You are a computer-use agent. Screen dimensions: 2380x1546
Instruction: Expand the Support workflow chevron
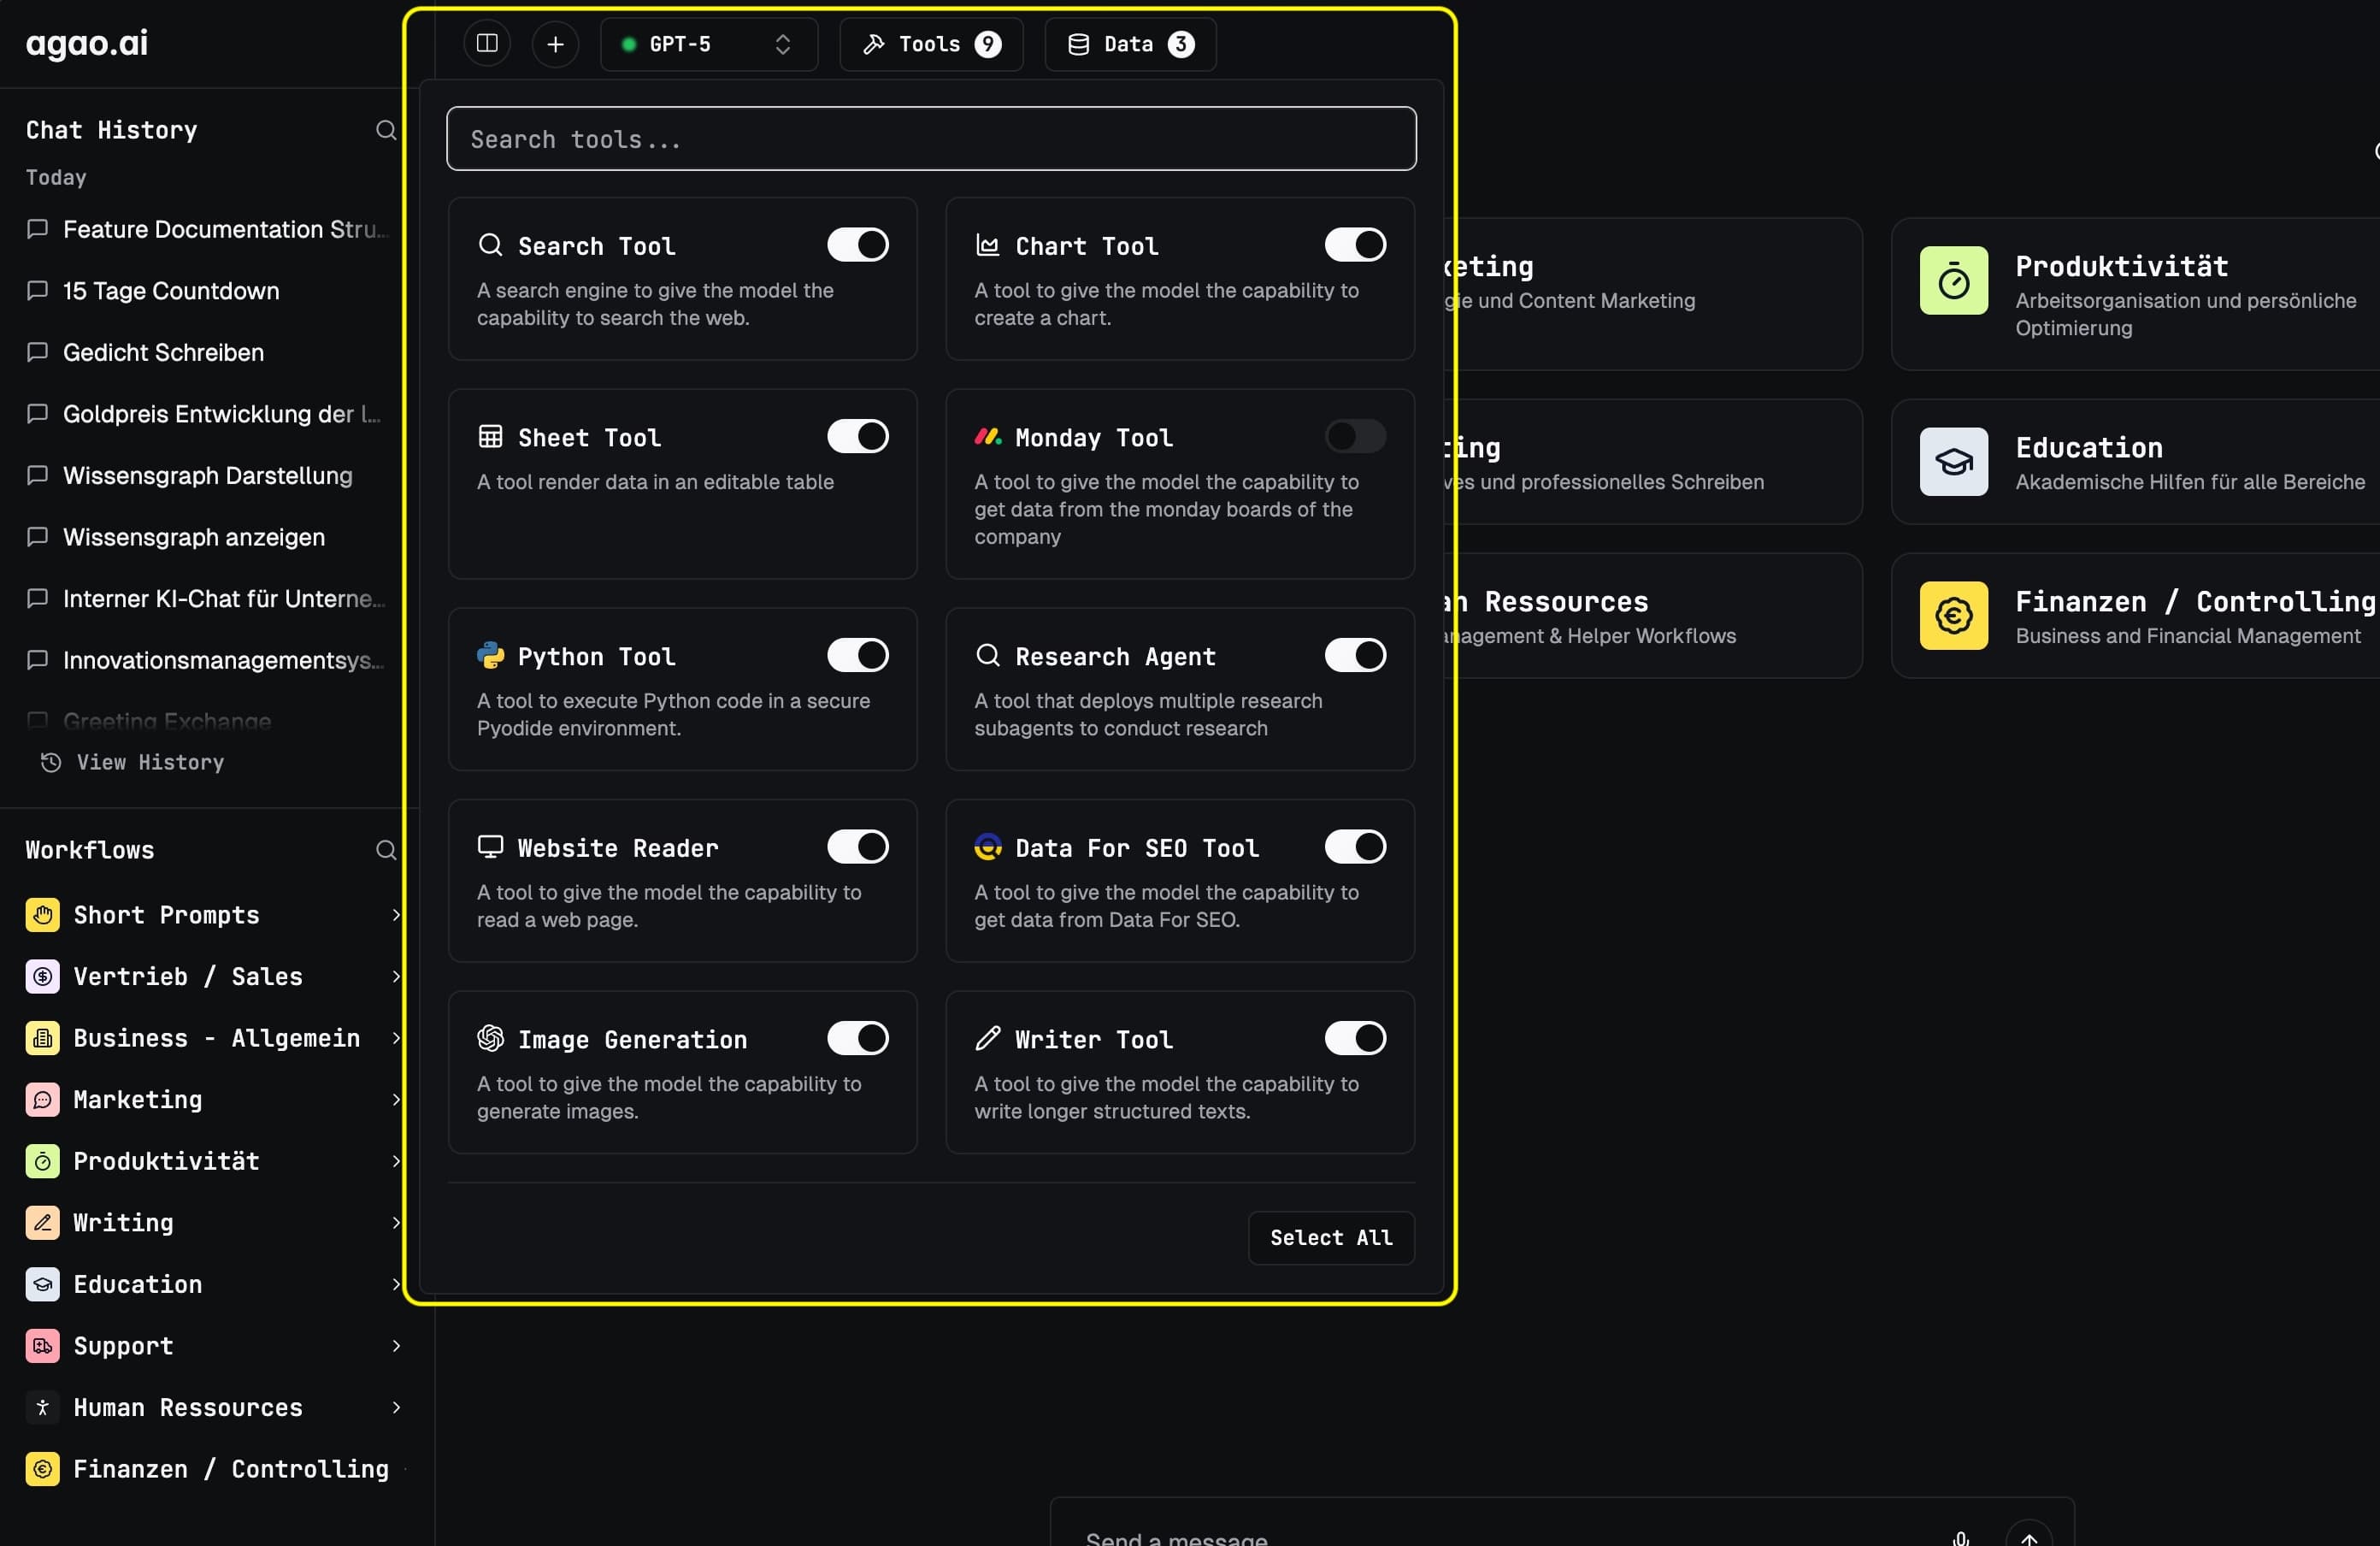[396, 1345]
